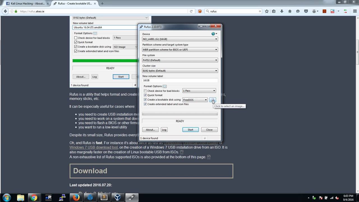Enable Check device for bad blocks in Rufus dialog

145,91
